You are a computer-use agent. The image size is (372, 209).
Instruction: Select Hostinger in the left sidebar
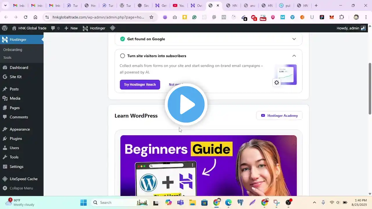point(22,39)
